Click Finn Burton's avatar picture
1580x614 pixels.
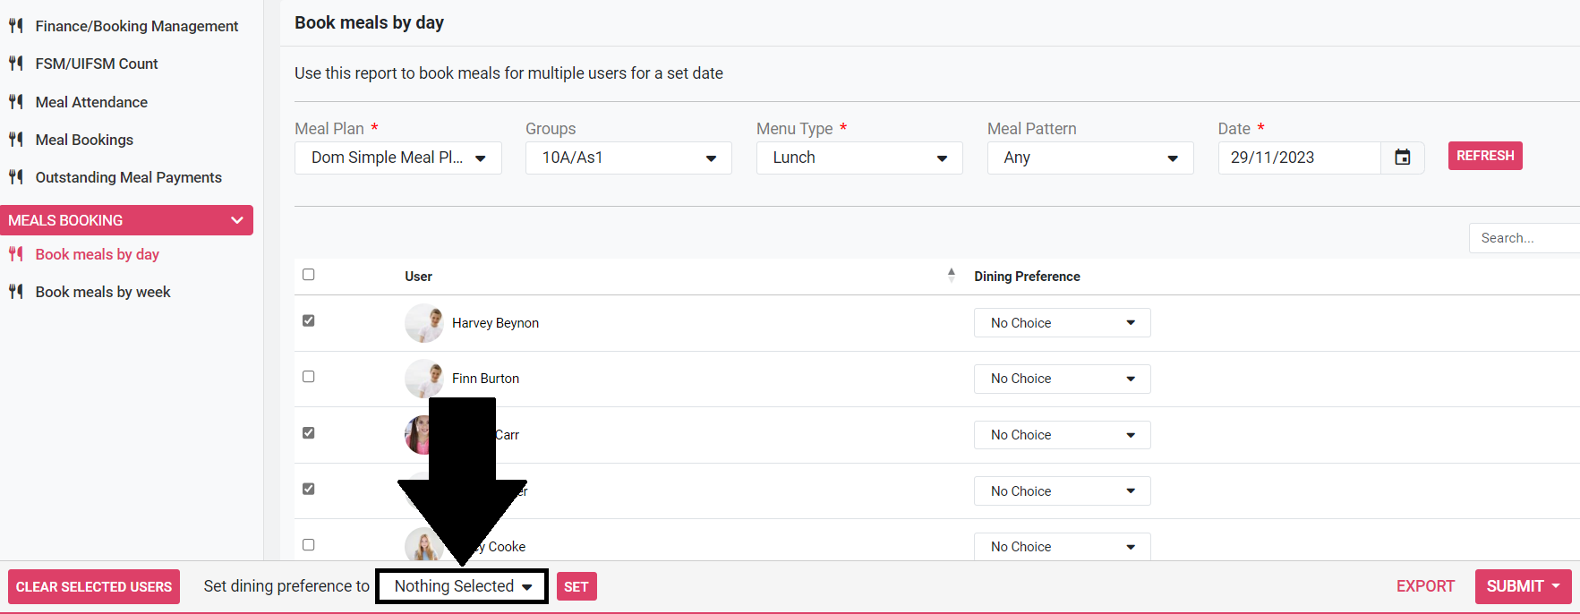[423, 379]
